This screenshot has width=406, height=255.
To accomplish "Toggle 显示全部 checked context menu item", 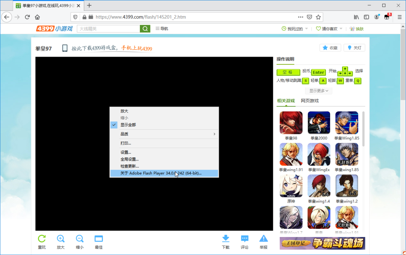I will (x=164, y=125).
